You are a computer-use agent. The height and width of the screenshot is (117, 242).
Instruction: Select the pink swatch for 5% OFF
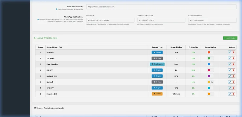point(209,70)
